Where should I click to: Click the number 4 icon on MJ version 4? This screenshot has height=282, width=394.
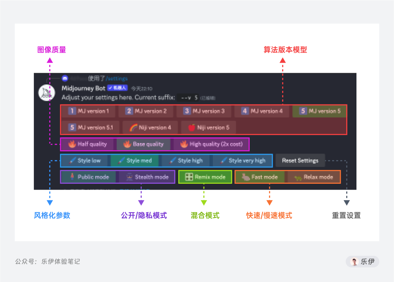(245, 111)
